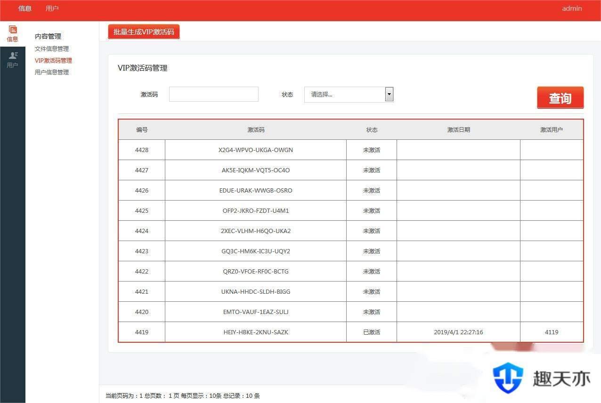Click row number 4420
This screenshot has width=601, height=403.
pos(142,312)
